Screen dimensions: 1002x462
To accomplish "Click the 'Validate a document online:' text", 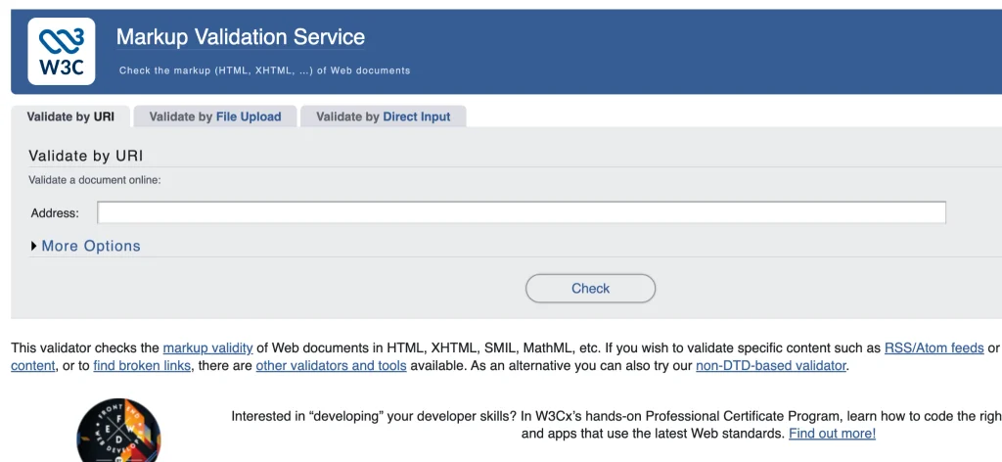I will (x=95, y=180).
